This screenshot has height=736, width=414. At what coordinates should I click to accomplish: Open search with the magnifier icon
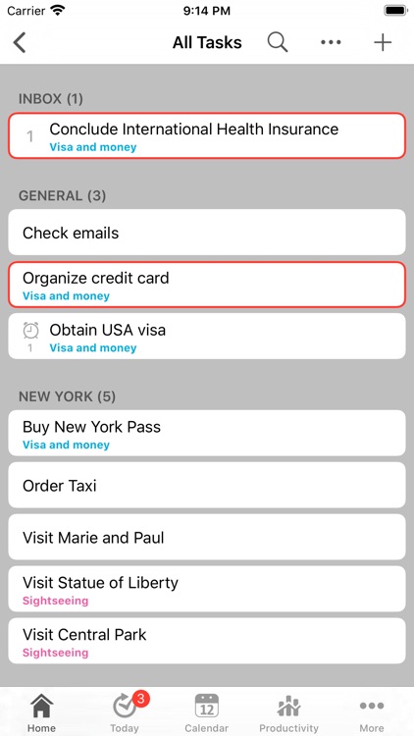click(x=278, y=42)
